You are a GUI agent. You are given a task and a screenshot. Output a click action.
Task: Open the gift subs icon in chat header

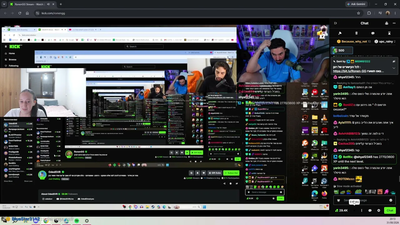tap(387, 23)
